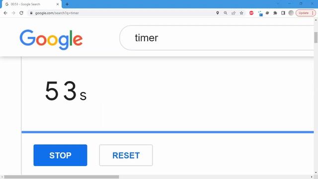Image resolution: width=318 pixels, height=179 pixels.
Task: Open the red adblock extension
Action: pos(251,13)
